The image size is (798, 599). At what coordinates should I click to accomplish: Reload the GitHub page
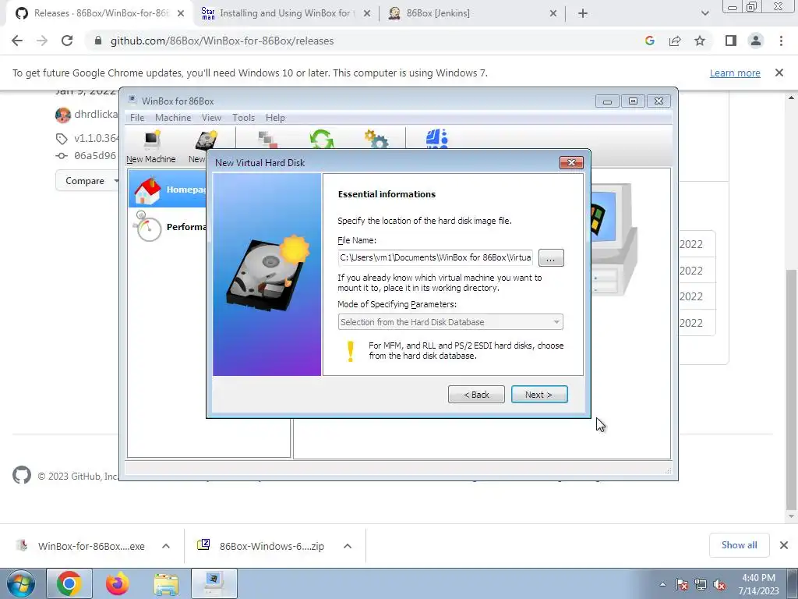pos(67,41)
